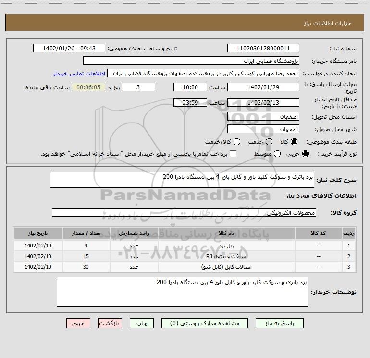Image resolution: width=370 pixels, height=358 pixels.
Task: Click the شهر محل تحویل field اصفهان
Action: (x=263, y=129)
